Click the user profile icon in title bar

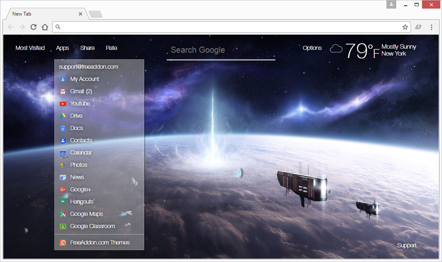(391, 4)
